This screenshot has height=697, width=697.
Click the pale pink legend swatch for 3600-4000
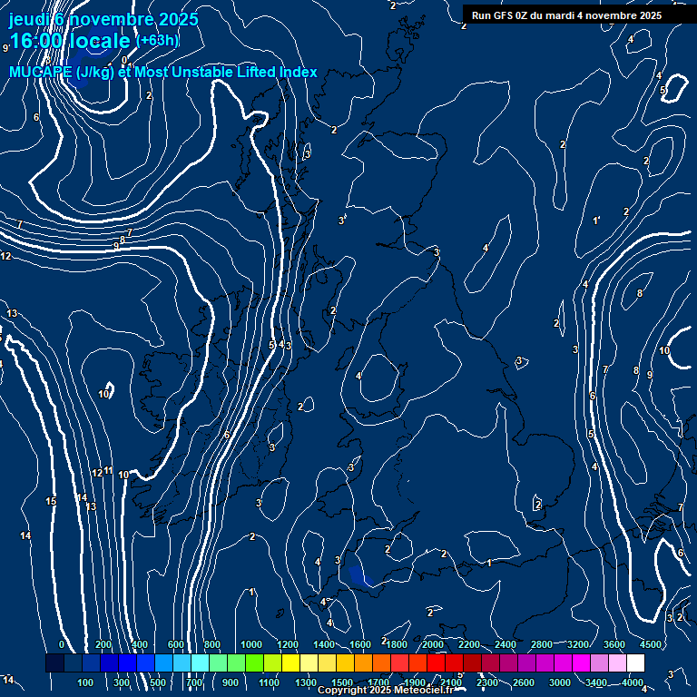pyautogui.click(x=618, y=663)
